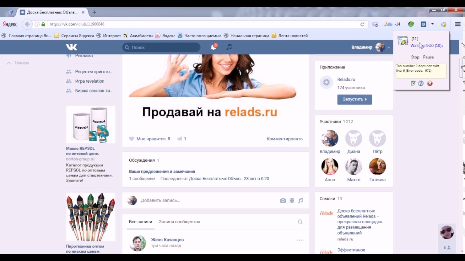
Task: Expand the Владимир profile dropdown
Action: pyautogui.click(x=389, y=47)
